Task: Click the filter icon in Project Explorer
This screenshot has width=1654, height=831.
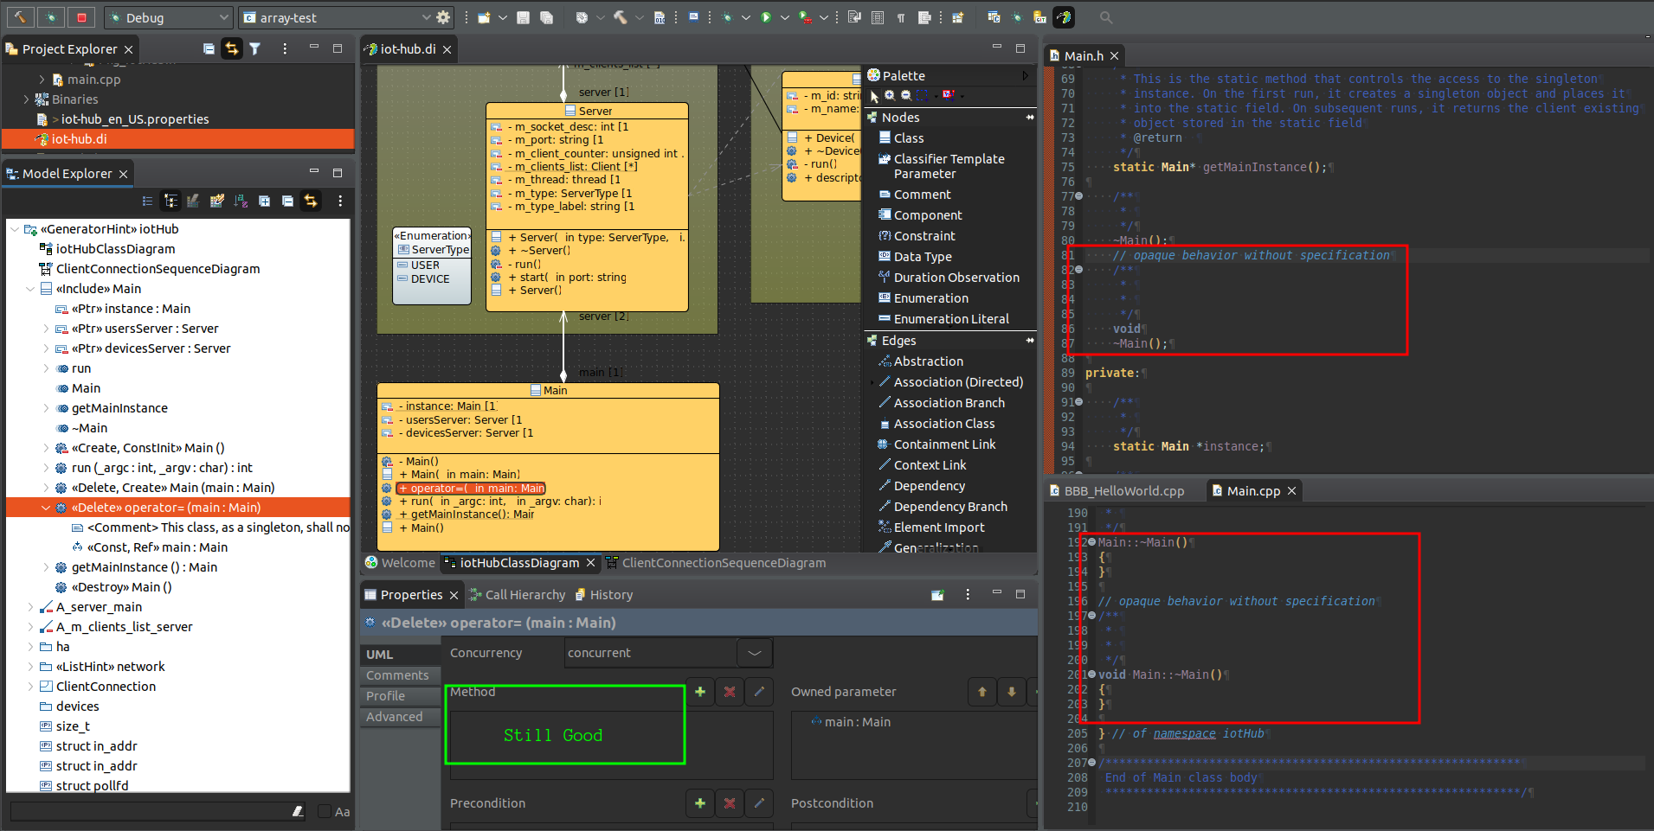Action: (255, 48)
